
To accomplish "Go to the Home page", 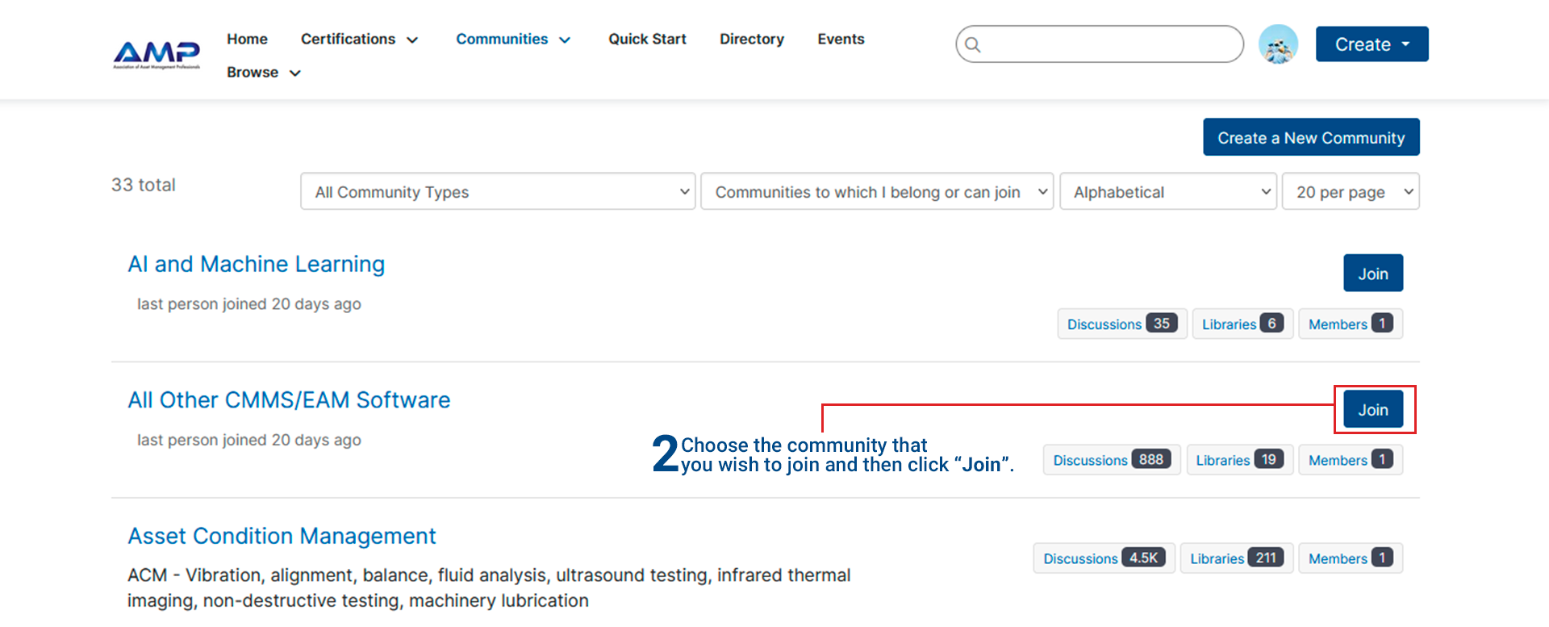I will pos(247,40).
